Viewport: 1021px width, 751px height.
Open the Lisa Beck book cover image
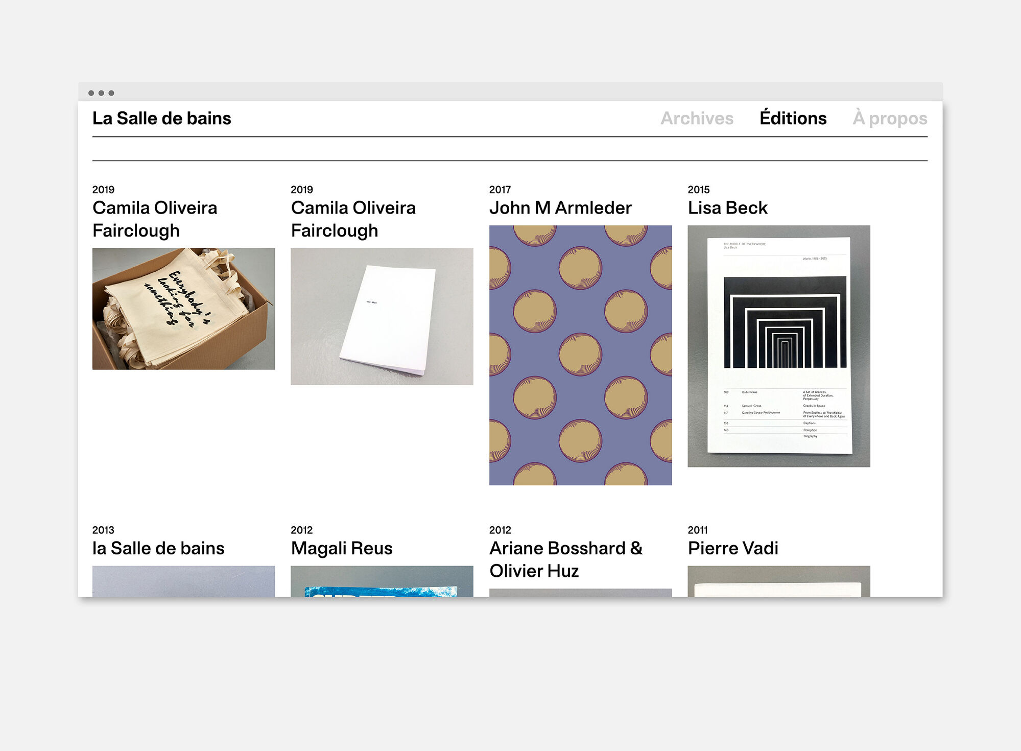tap(778, 346)
